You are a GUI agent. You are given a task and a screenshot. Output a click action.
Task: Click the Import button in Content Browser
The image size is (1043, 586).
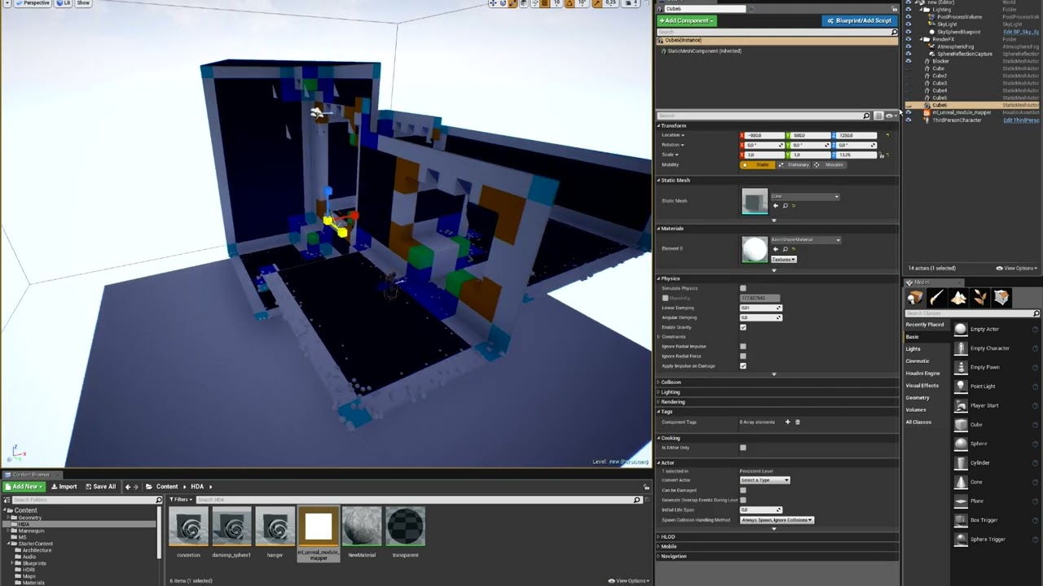[64, 487]
